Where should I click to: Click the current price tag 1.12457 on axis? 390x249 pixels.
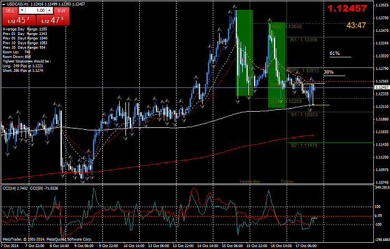tap(382, 87)
